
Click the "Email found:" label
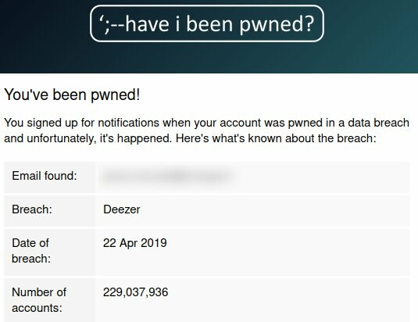point(45,176)
